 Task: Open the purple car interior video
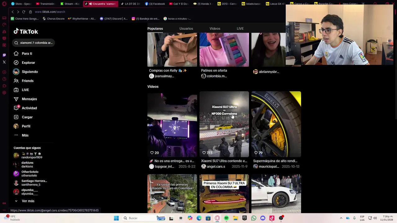coord(172,124)
